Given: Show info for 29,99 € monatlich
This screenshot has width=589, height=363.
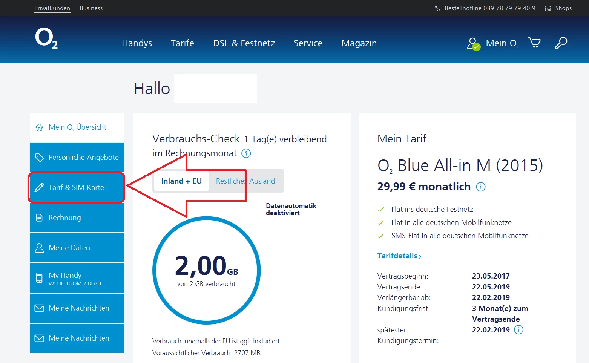Looking at the screenshot, I should [x=481, y=187].
